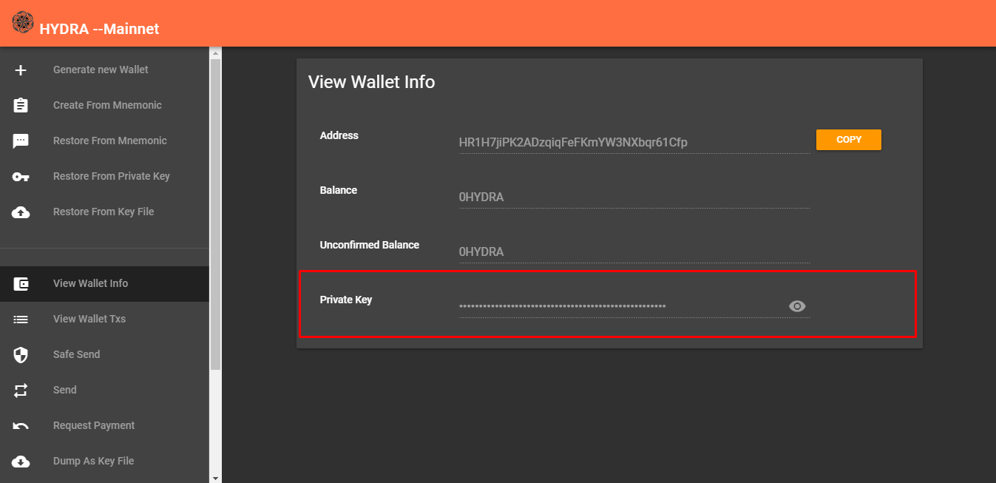
Task: Click the HYDRA logo icon in header
Action: (x=23, y=23)
